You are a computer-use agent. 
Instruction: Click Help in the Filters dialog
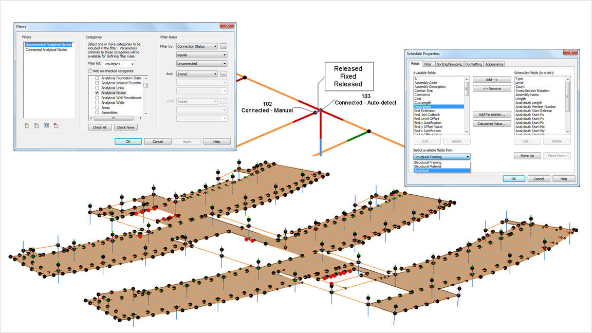(x=217, y=142)
